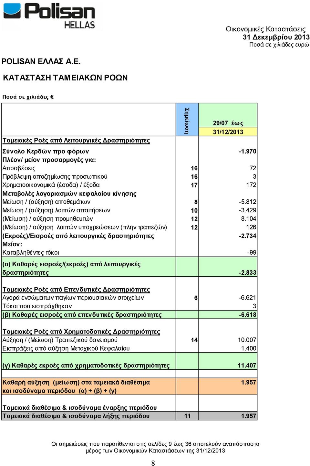Select 'Ταμειακές Ροές από Επενδυτικές Δραστηριότητες' heading
Image resolution: width=310 pixels, height=466 pixels.
(x=76, y=289)
